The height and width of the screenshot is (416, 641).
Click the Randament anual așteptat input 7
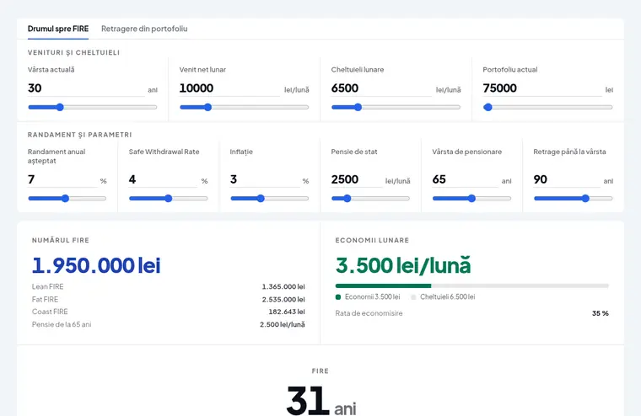point(62,179)
